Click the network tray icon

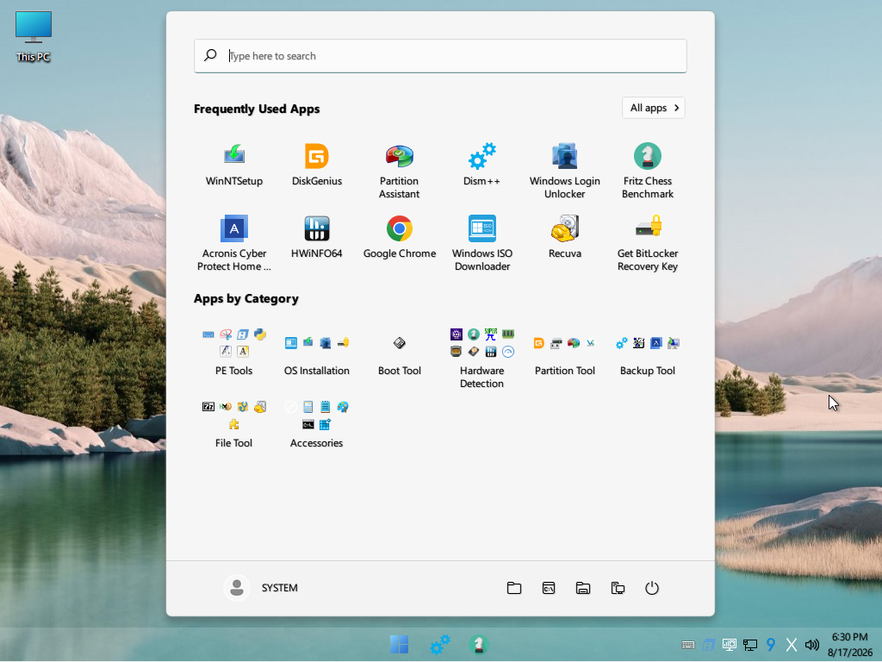click(750, 645)
